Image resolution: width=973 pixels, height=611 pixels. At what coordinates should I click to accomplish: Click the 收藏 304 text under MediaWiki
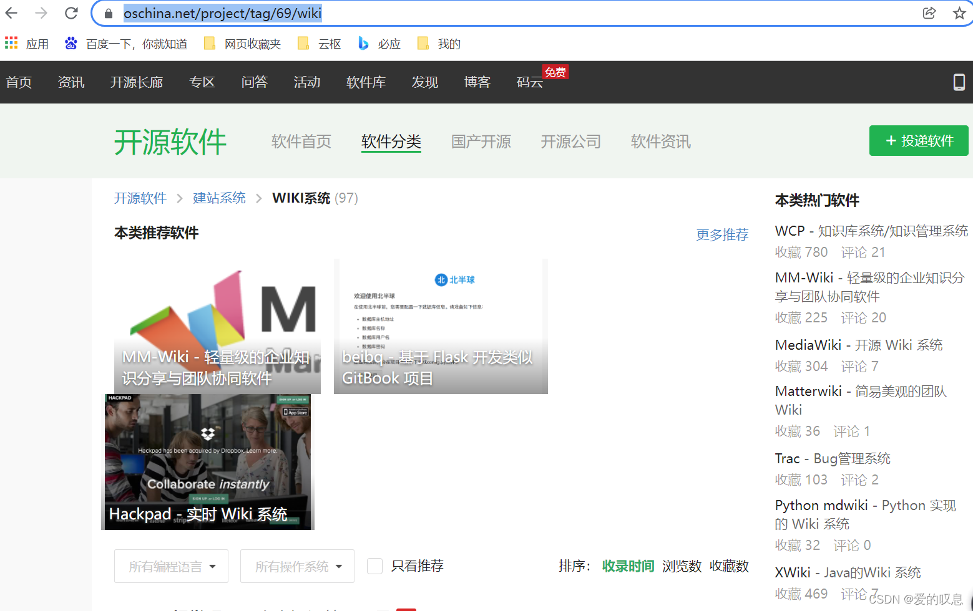[x=801, y=366]
